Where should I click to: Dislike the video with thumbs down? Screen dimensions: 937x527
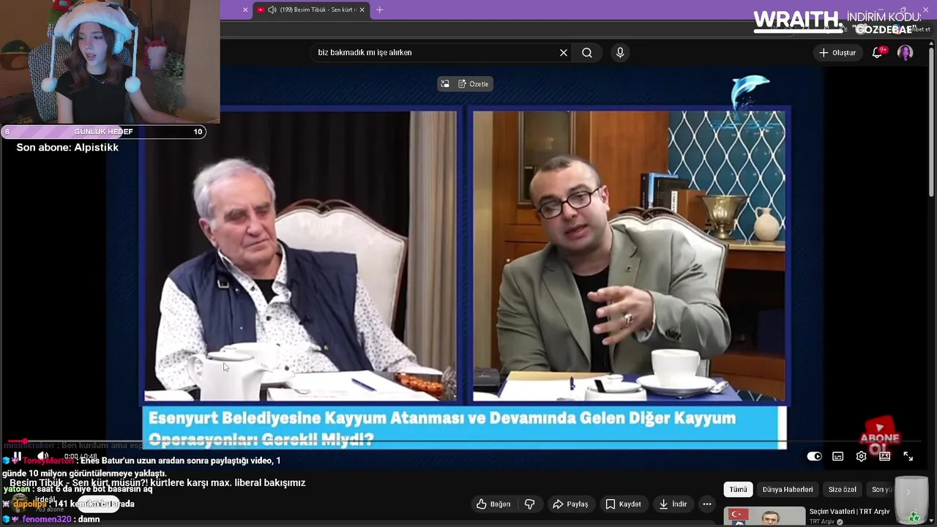(x=530, y=504)
